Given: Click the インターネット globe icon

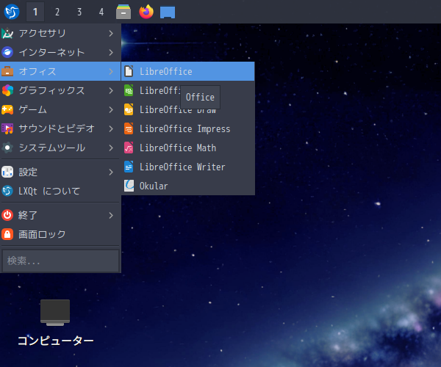Looking at the screenshot, I should click(x=7, y=52).
